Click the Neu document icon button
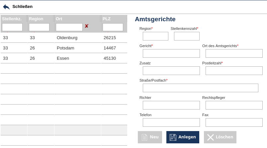267x148 pixels. pyautogui.click(x=150, y=137)
